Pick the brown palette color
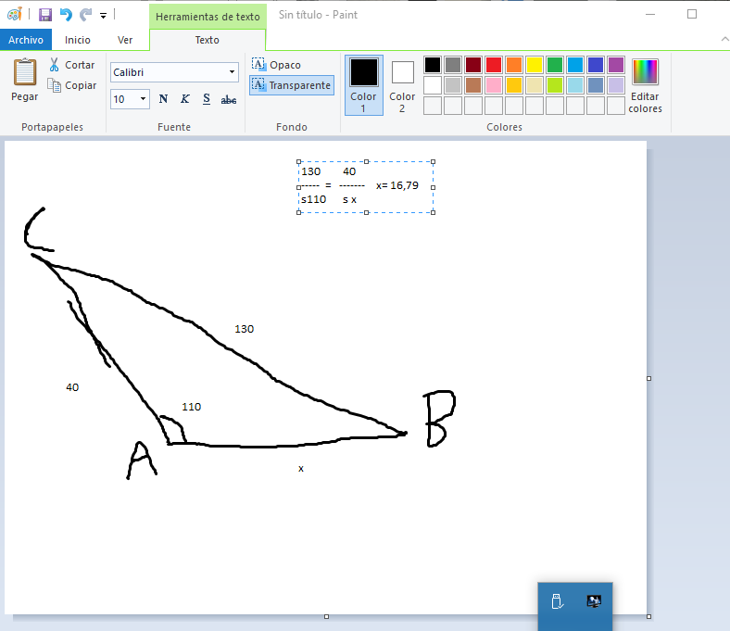730x631 pixels. coord(473,85)
